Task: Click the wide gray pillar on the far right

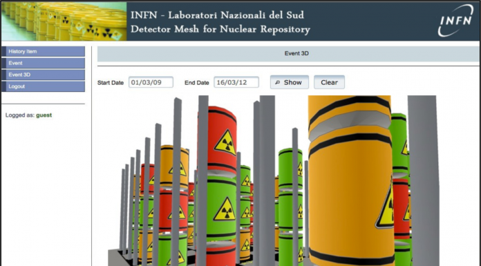Action: click(x=424, y=180)
